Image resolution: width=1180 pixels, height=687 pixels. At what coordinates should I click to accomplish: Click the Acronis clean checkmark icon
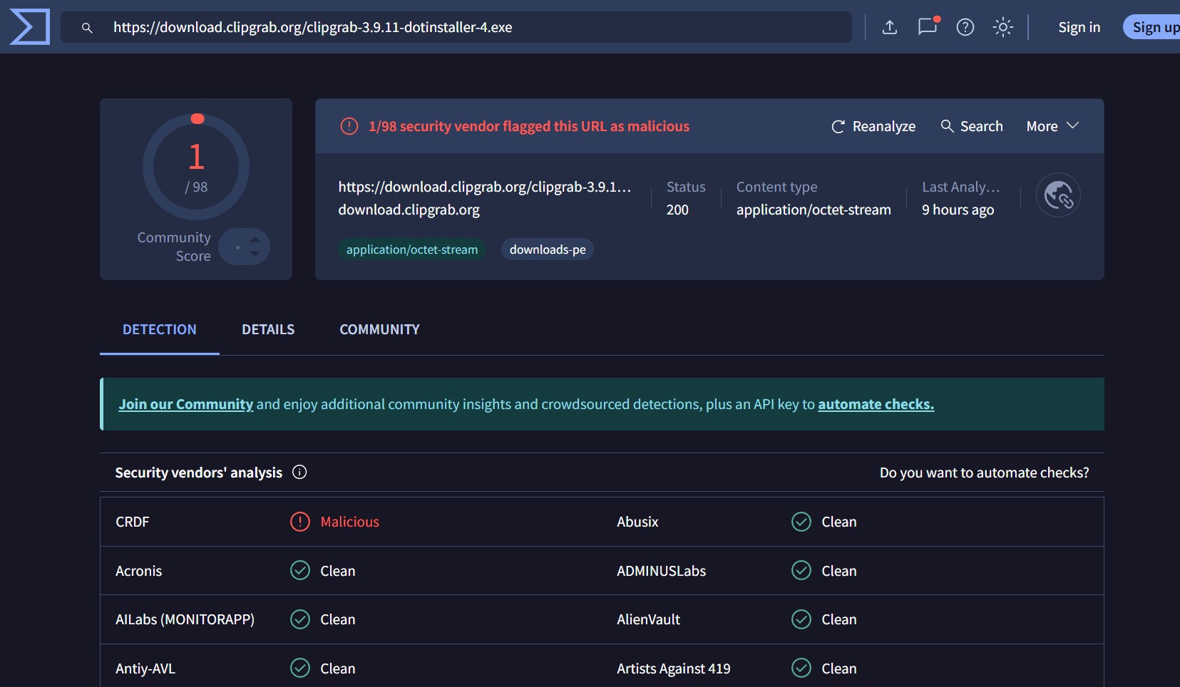(300, 571)
